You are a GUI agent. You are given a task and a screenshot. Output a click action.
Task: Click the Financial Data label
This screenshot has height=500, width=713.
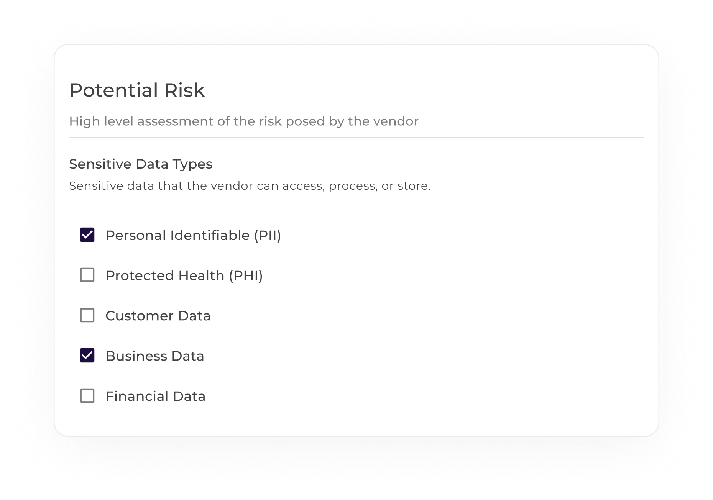coord(155,396)
